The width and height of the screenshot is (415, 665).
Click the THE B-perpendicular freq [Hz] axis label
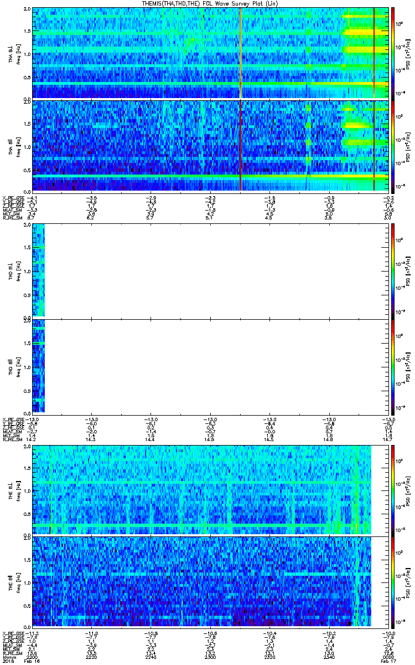[18, 490]
